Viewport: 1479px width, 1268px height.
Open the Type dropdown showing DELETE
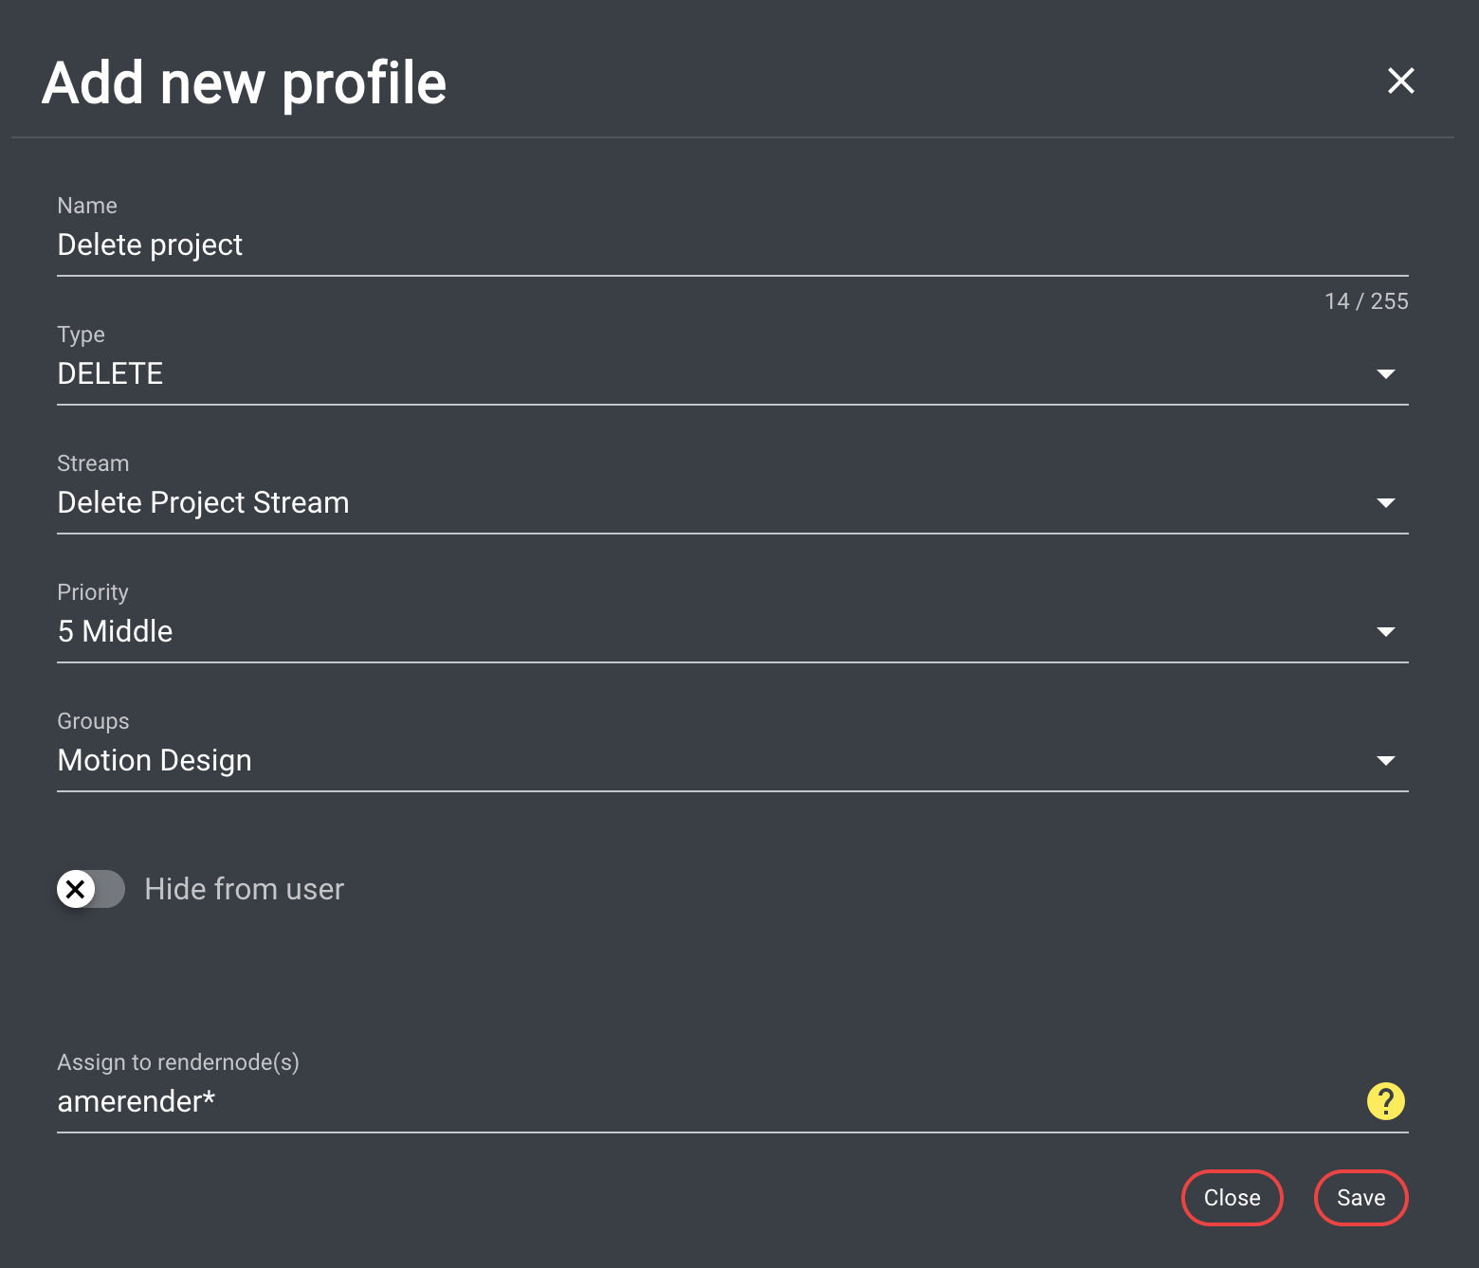(664, 374)
